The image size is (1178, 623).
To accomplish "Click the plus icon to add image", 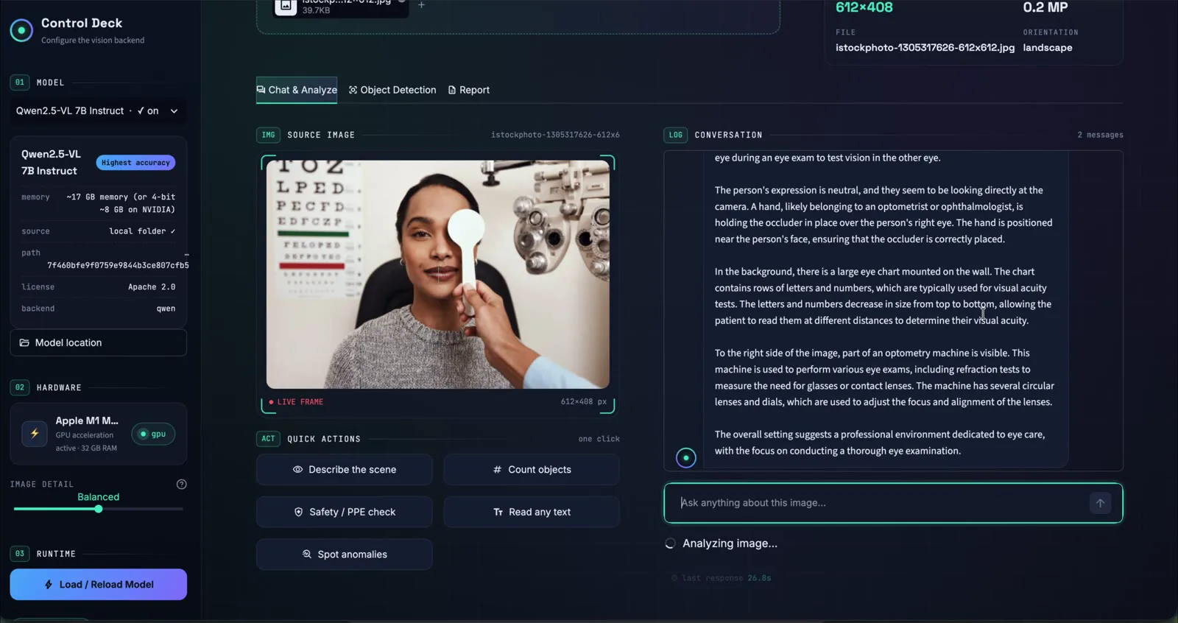I will (x=421, y=4).
